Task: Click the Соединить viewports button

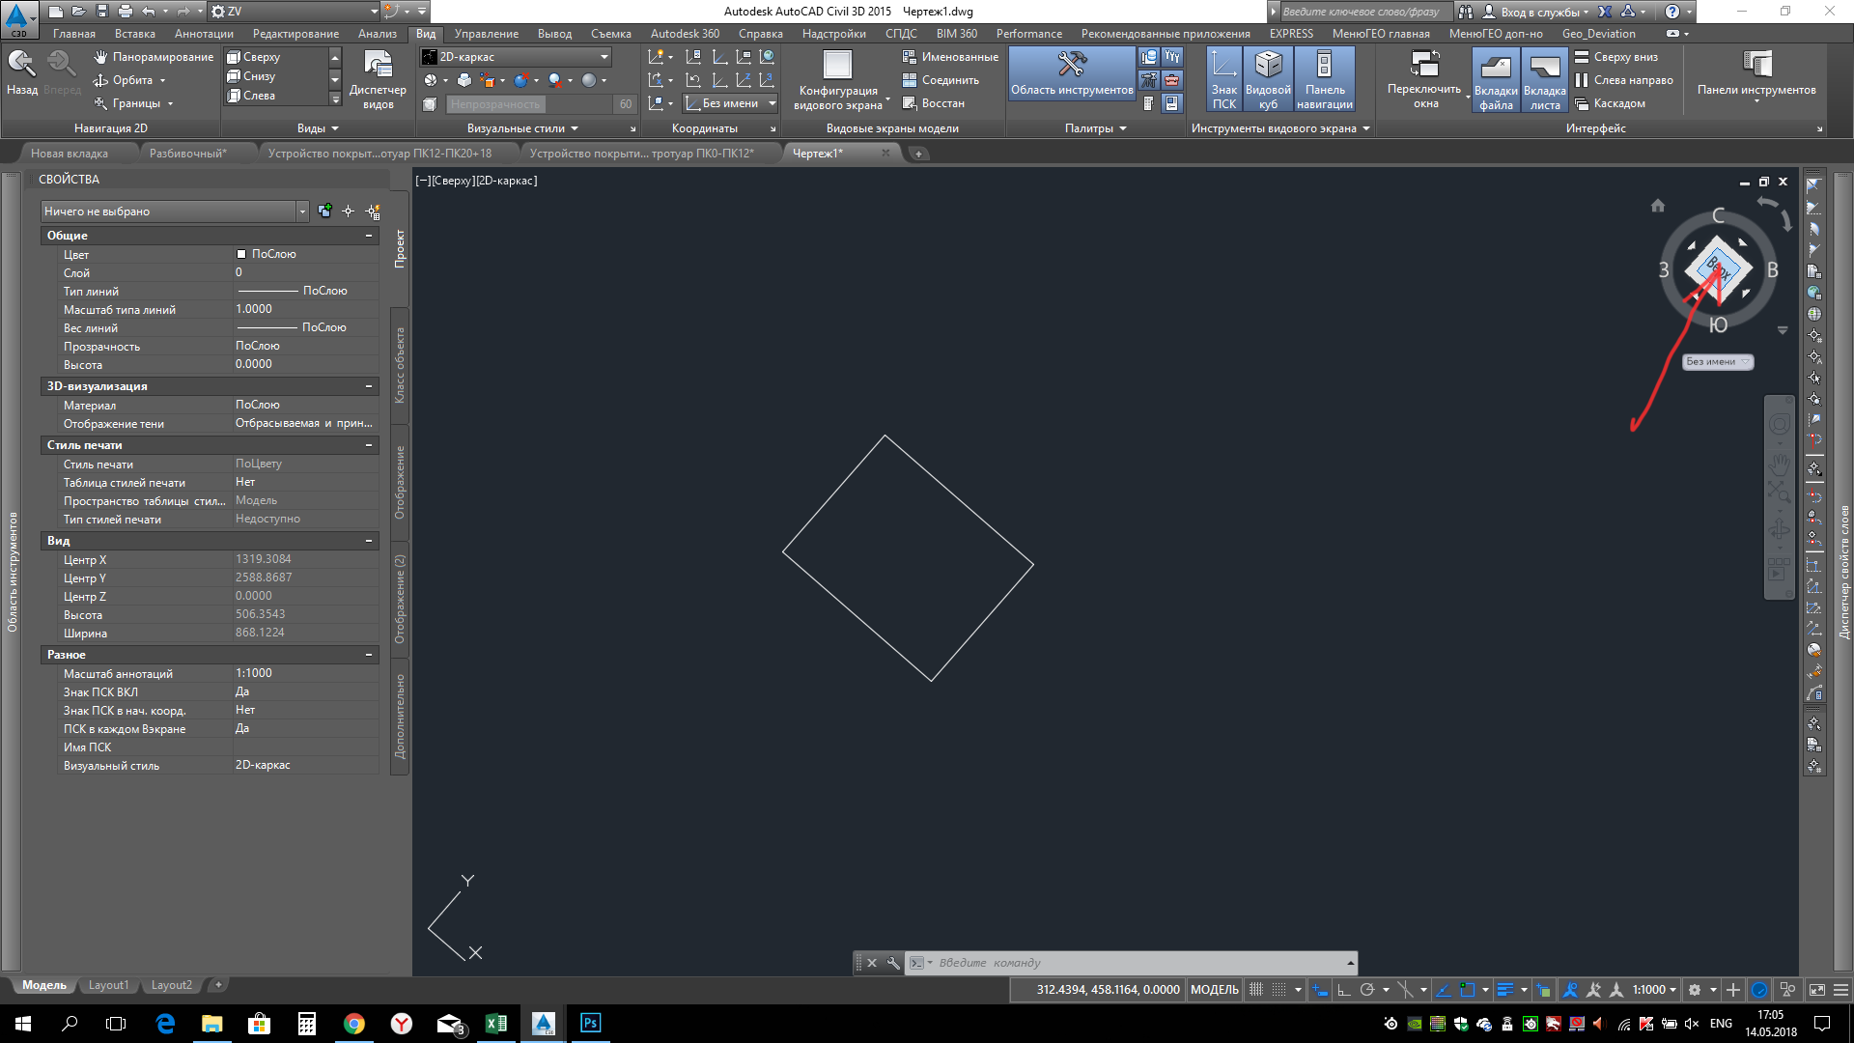Action: tap(941, 80)
